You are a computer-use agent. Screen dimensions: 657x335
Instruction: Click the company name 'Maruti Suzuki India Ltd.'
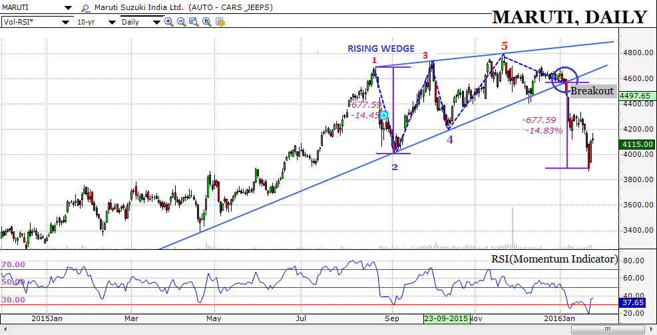pos(140,7)
